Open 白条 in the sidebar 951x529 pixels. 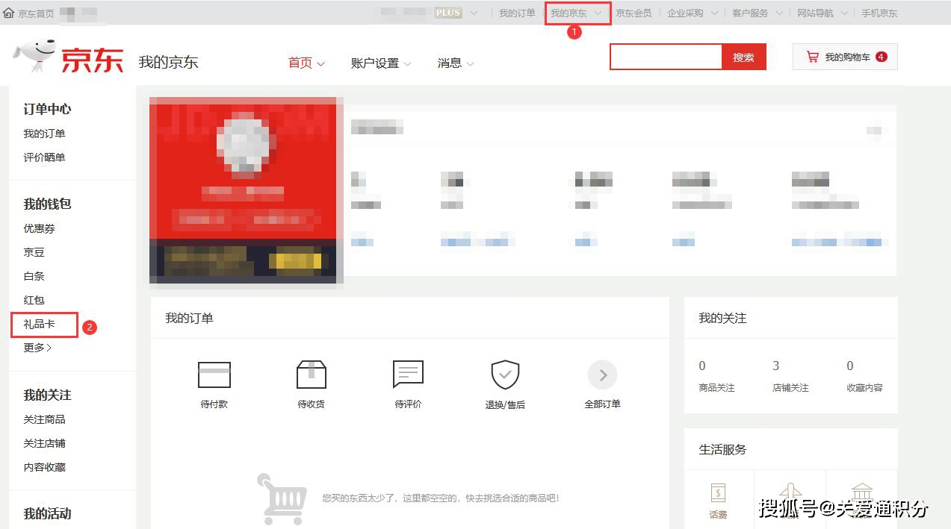coord(34,276)
